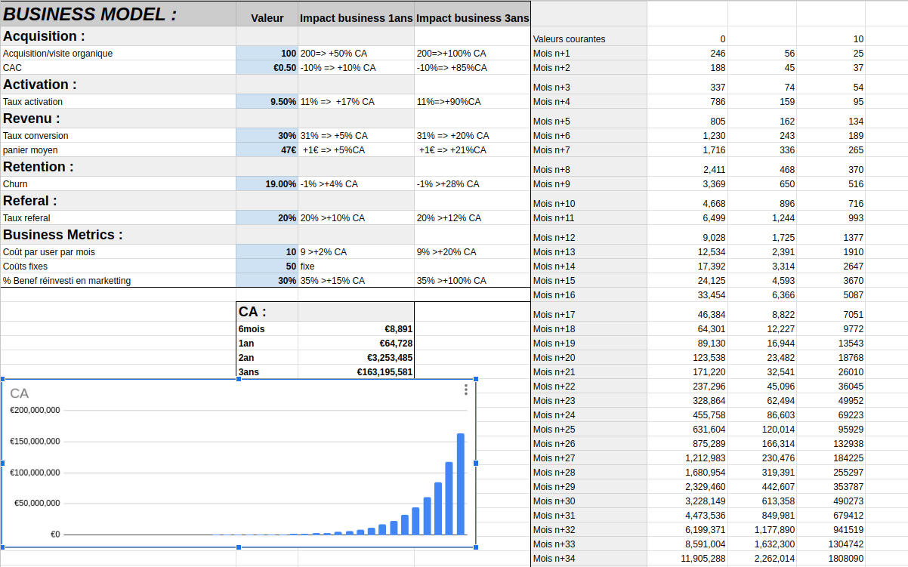908x567 pixels.
Task: Select the Business Metrics : heading
Action: click(x=118, y=235)
